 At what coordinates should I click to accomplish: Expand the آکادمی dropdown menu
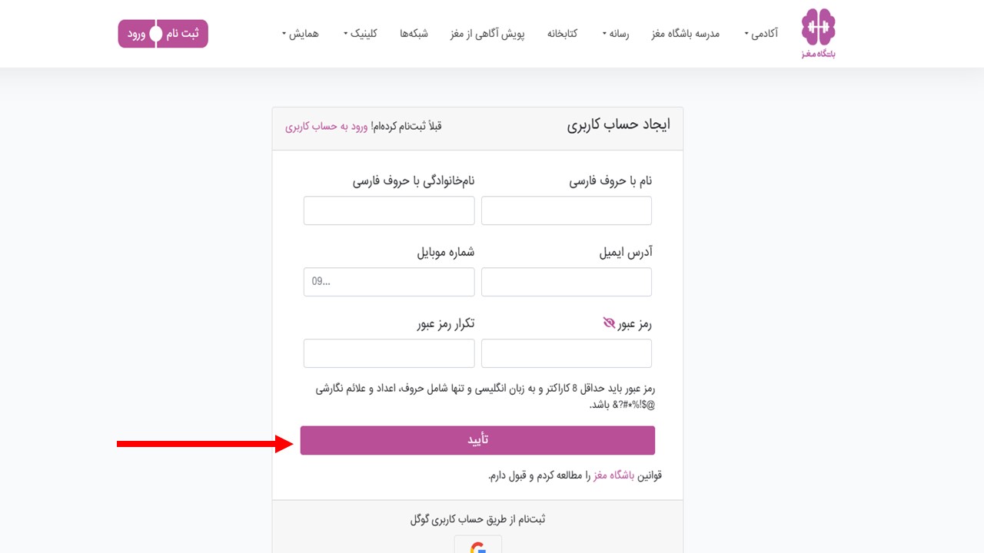click(761, 34)
